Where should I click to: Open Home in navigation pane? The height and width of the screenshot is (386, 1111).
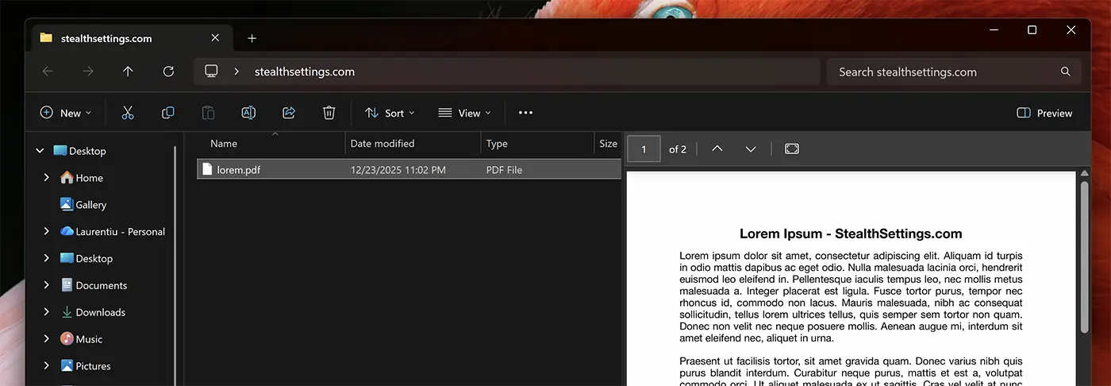(82, 178)
